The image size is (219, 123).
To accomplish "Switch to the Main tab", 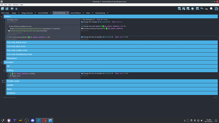I will (x=88, y=13).
